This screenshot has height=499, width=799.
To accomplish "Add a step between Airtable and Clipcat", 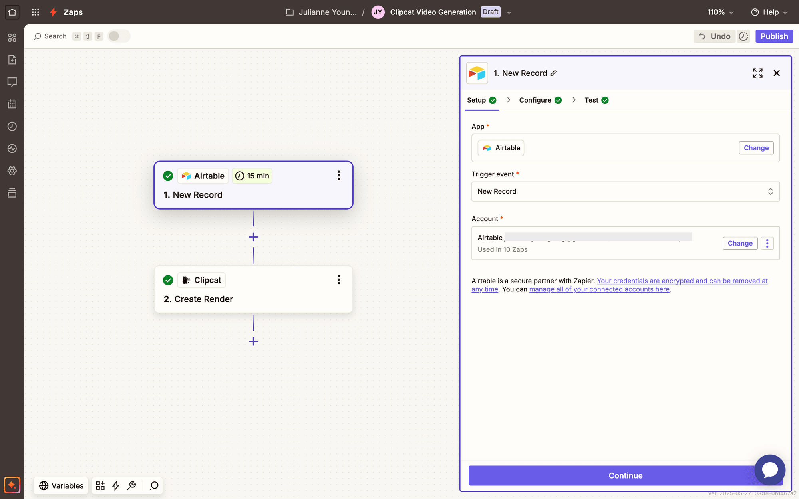I will pyautogui.click(x=253, y=237).
